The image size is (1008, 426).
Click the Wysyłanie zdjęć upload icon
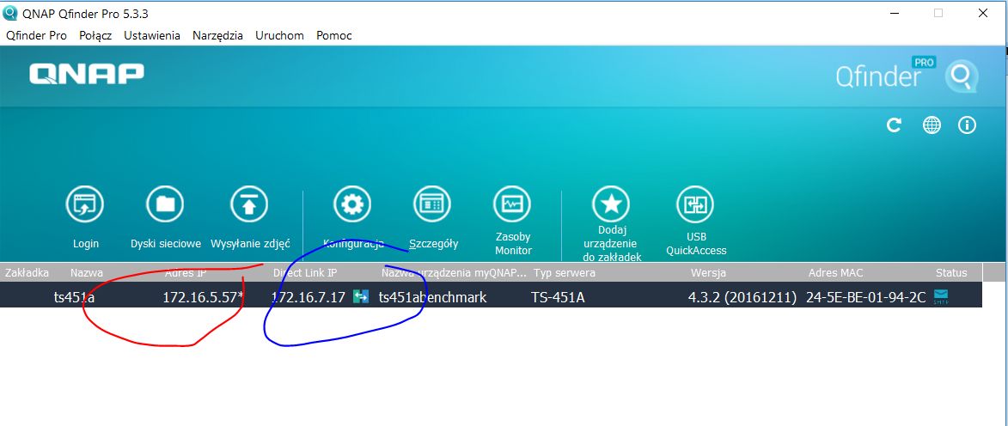pos(249,204)
